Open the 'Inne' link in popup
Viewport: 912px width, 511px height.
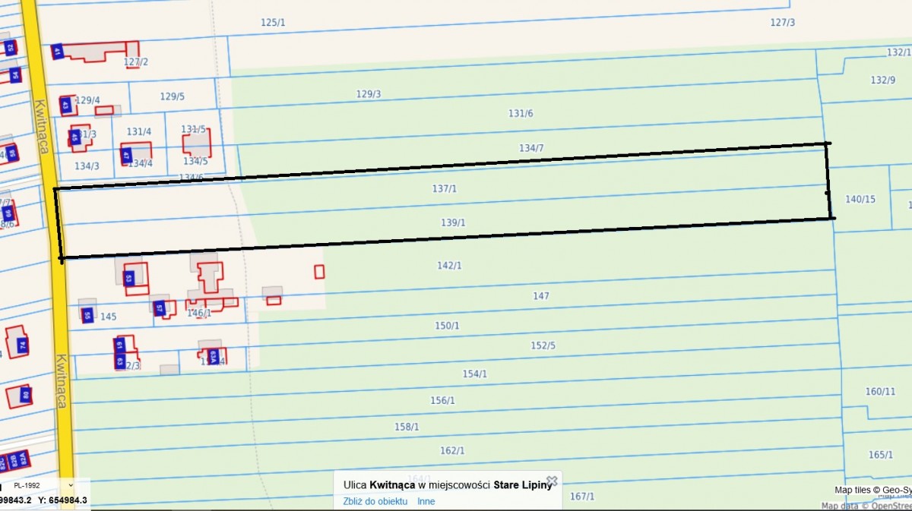click(426, 501)
